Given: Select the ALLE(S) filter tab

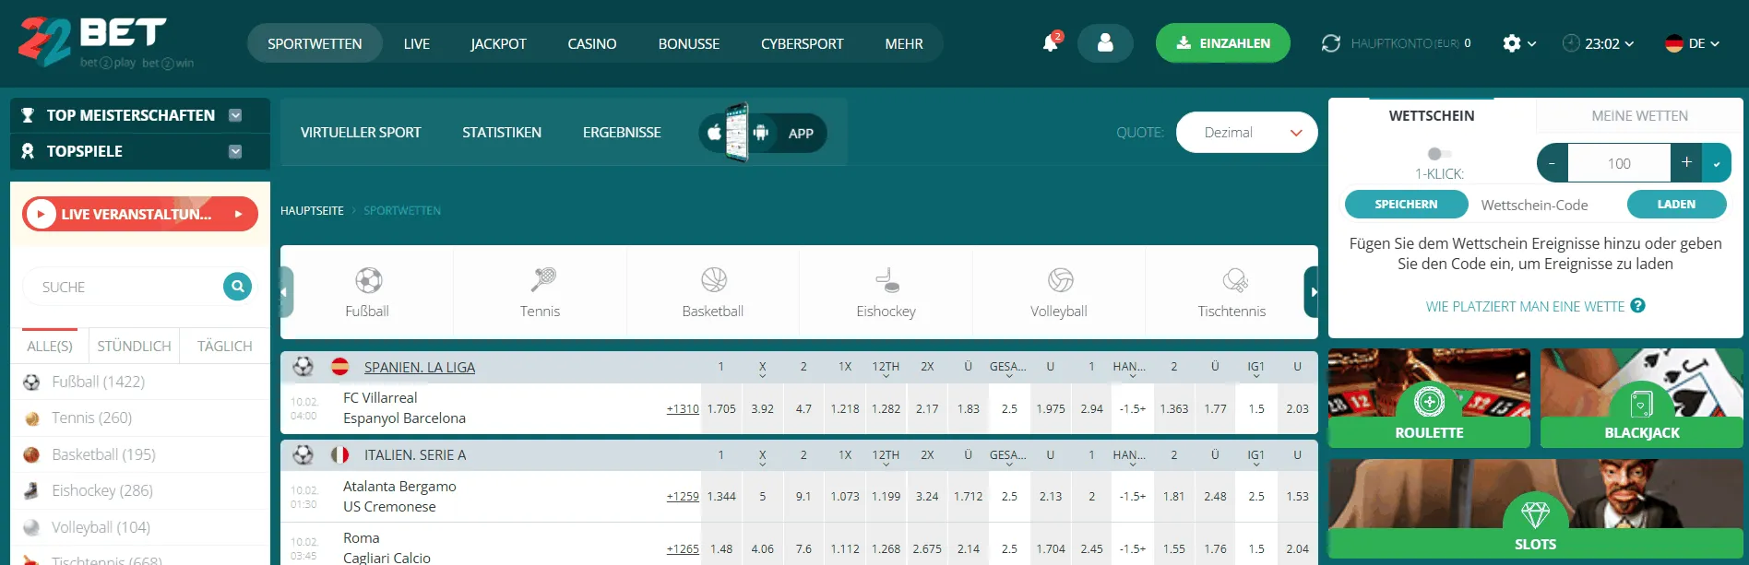Looking at the screenshot, I should 50,347.
